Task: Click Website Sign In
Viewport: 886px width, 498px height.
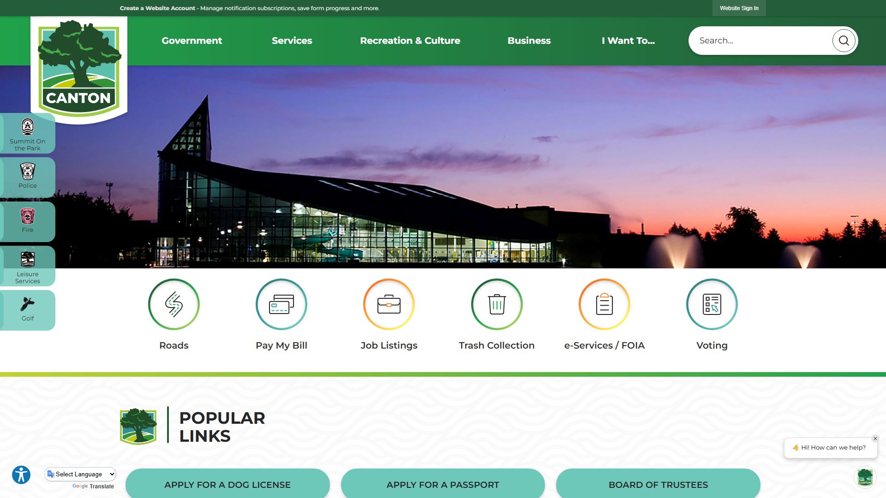Action: click(739, 8)
